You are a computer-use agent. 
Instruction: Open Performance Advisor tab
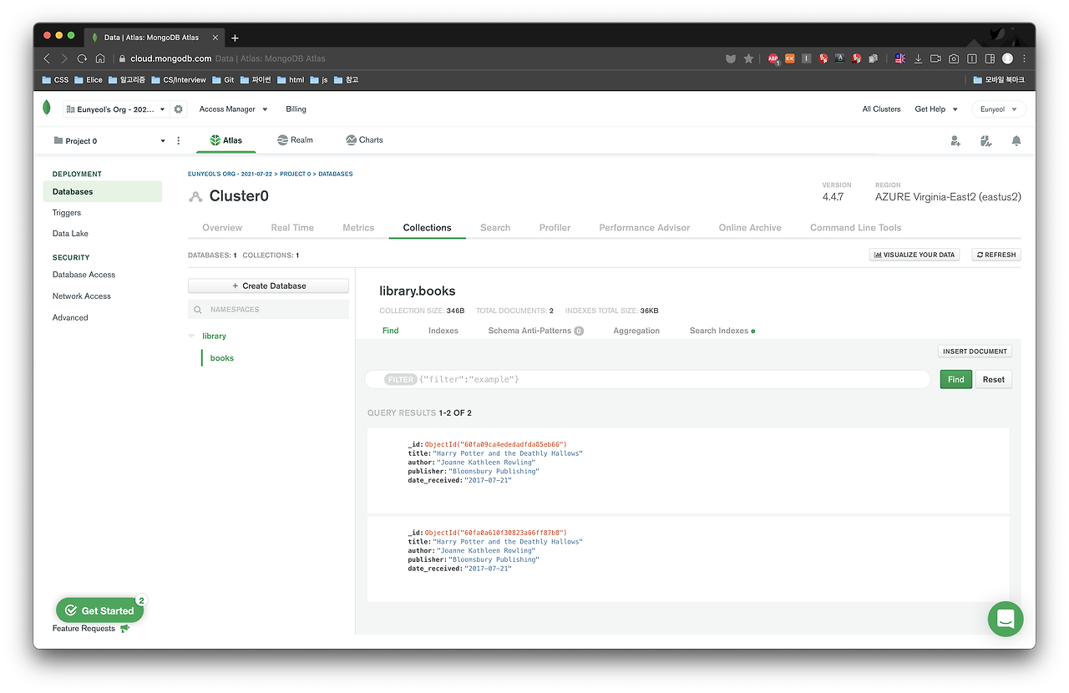pos(645,228)
